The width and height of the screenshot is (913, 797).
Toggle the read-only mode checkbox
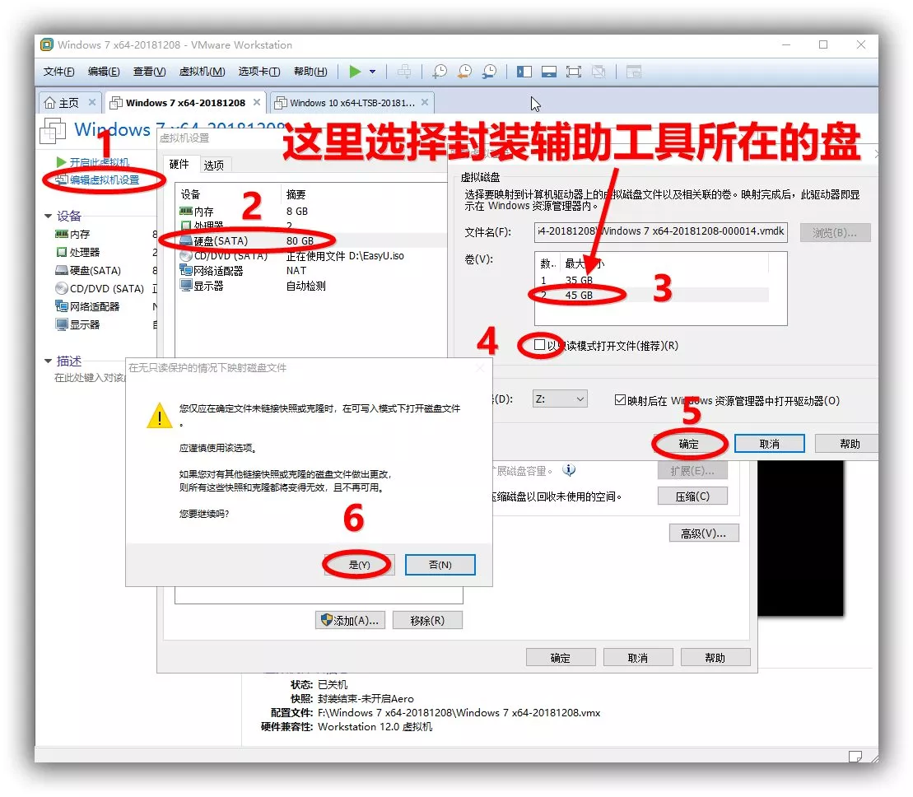pyautogui.click(x=539, y=345)
